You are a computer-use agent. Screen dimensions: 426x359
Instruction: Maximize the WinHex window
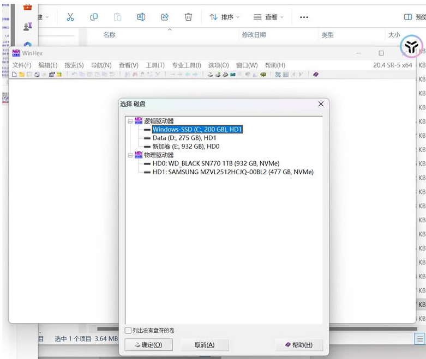tap(381, 53)
